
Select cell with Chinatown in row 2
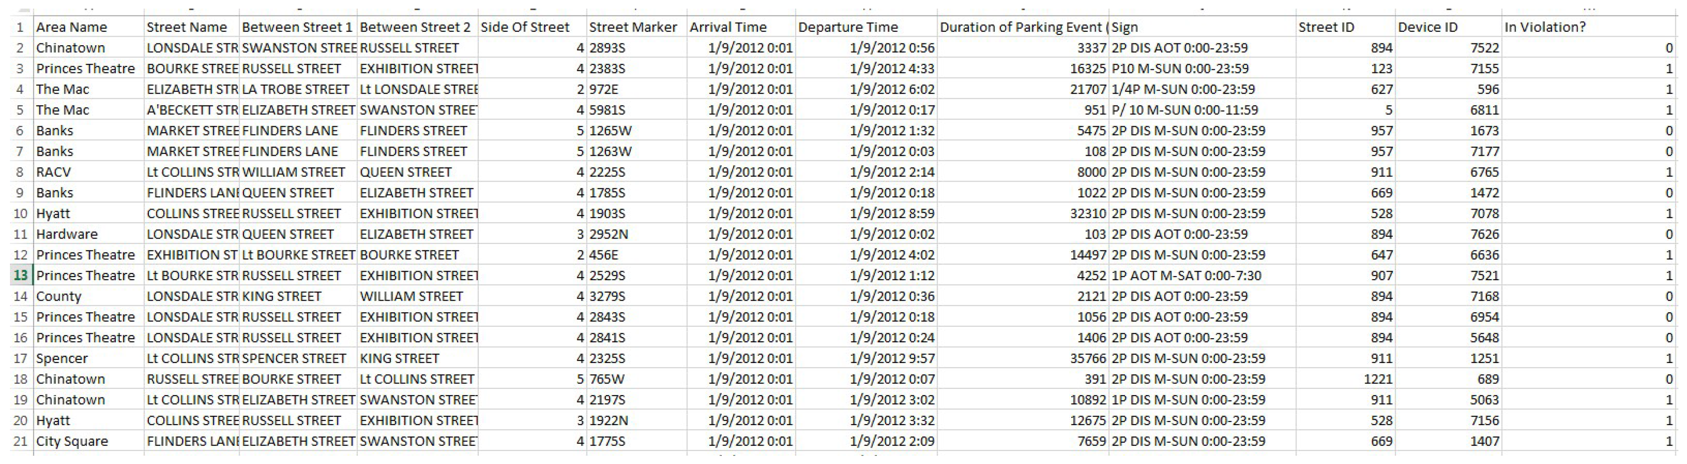88,48
